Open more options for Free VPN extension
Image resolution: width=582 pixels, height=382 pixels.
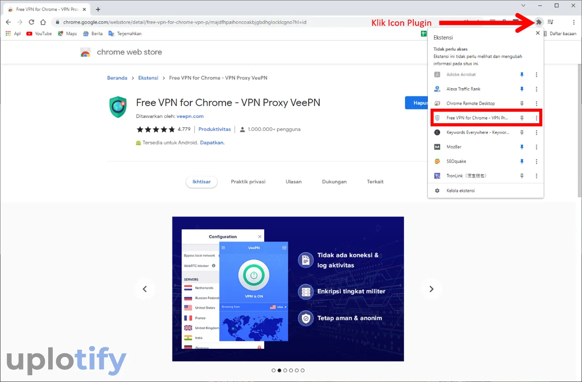pyautogui.click(x=537, y=118)
